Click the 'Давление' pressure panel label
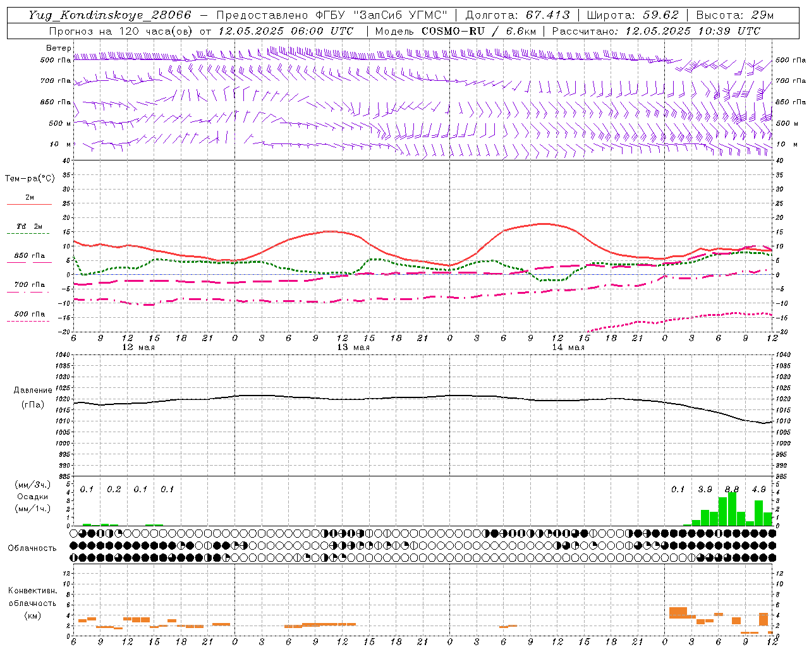This screenshot has width=809, height=647. pyautogui.click(x=33, y=390)
